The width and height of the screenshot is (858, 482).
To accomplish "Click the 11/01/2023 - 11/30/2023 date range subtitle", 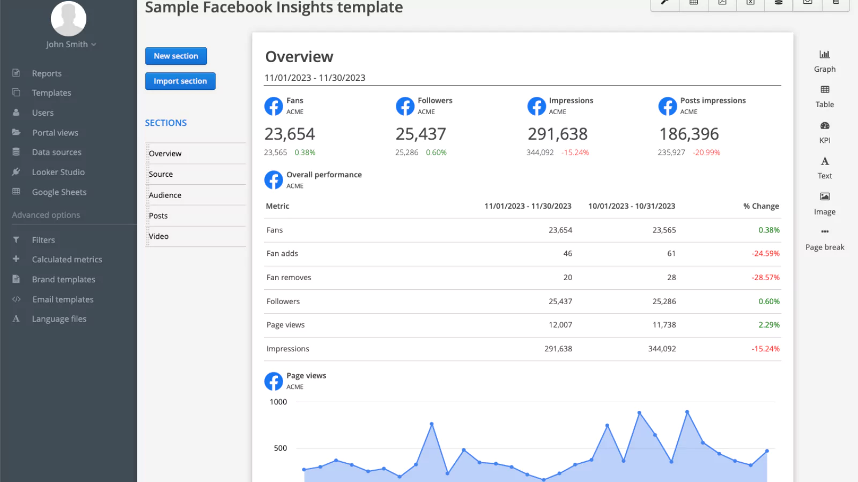I will (315, 78).
